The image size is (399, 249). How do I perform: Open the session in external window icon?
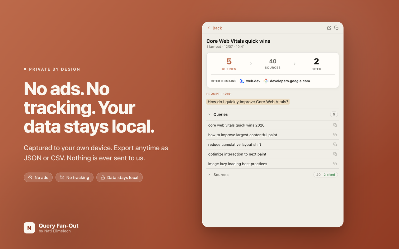coord(329,28)
